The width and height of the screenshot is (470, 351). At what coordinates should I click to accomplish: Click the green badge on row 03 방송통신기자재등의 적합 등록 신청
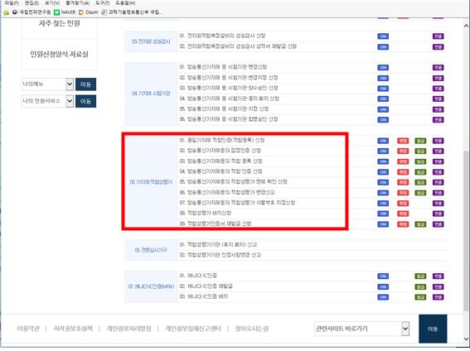click(420, 161)
